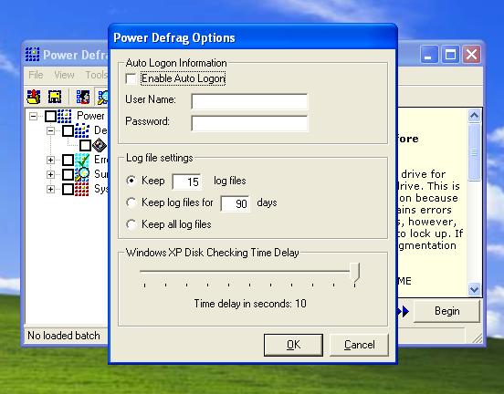Expand the Err tree node
Image resolution: width=504 pixels, height=394 pixels.
(50, 160)
